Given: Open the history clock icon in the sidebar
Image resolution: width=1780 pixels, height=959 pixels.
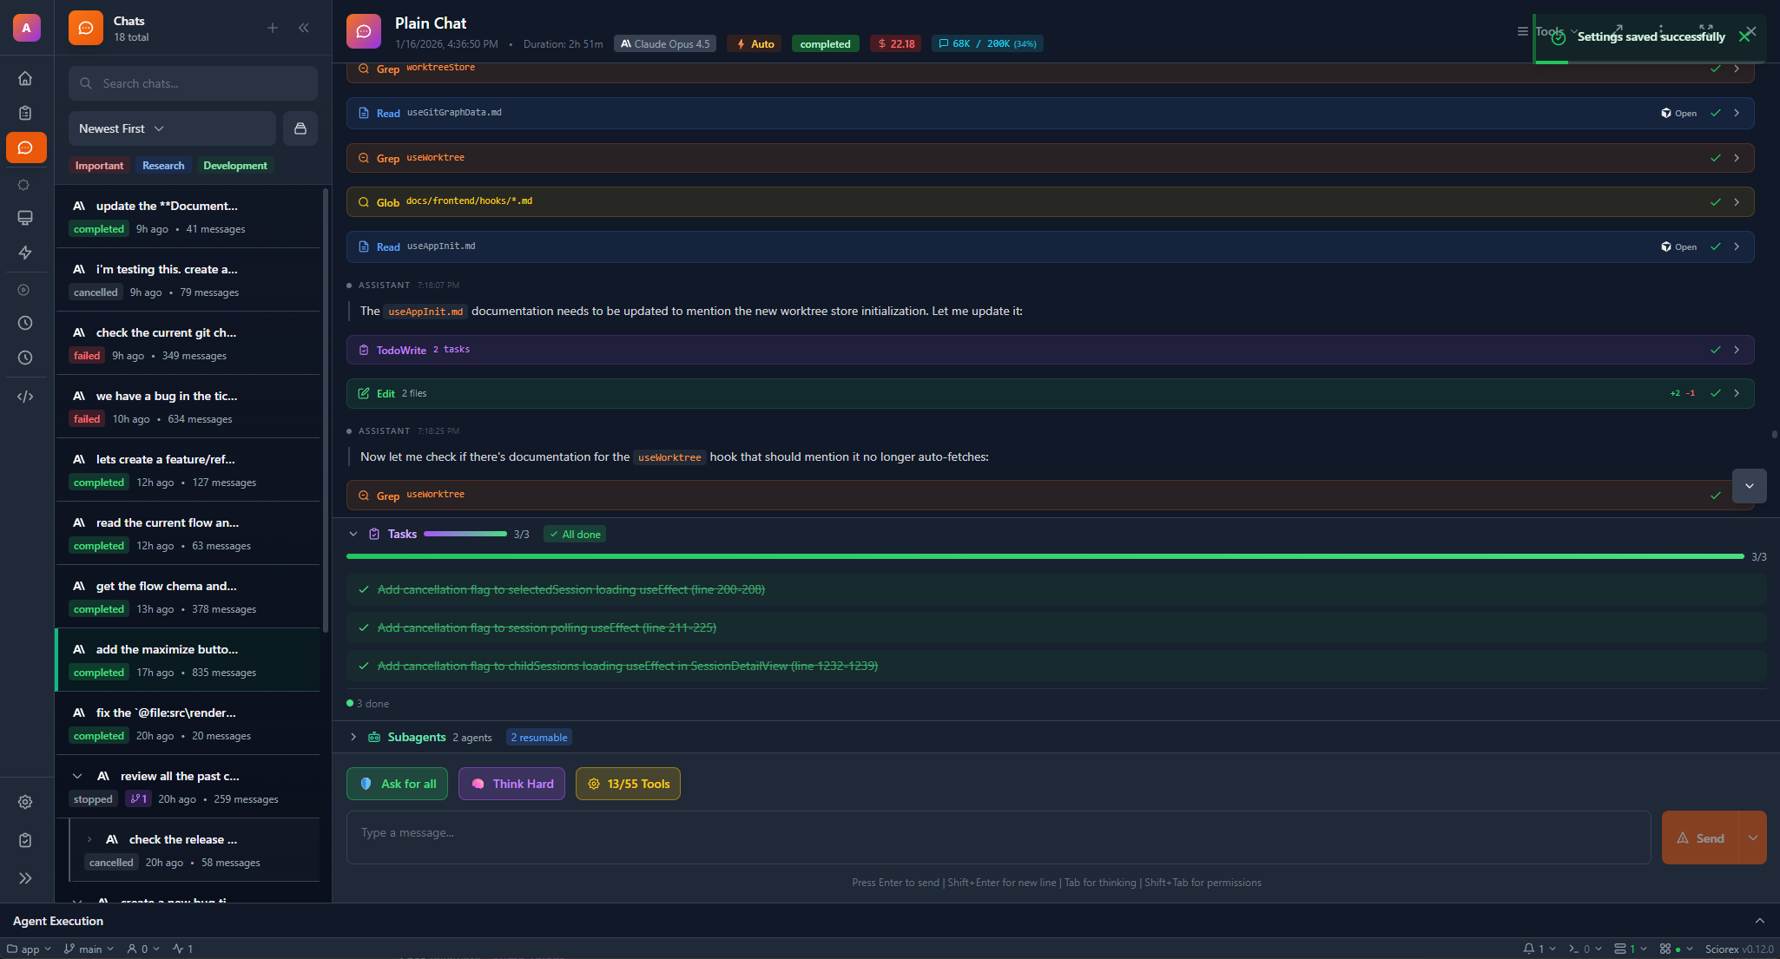Looking at the screenshot, I should pyautogui.click(x=26, y=322).
